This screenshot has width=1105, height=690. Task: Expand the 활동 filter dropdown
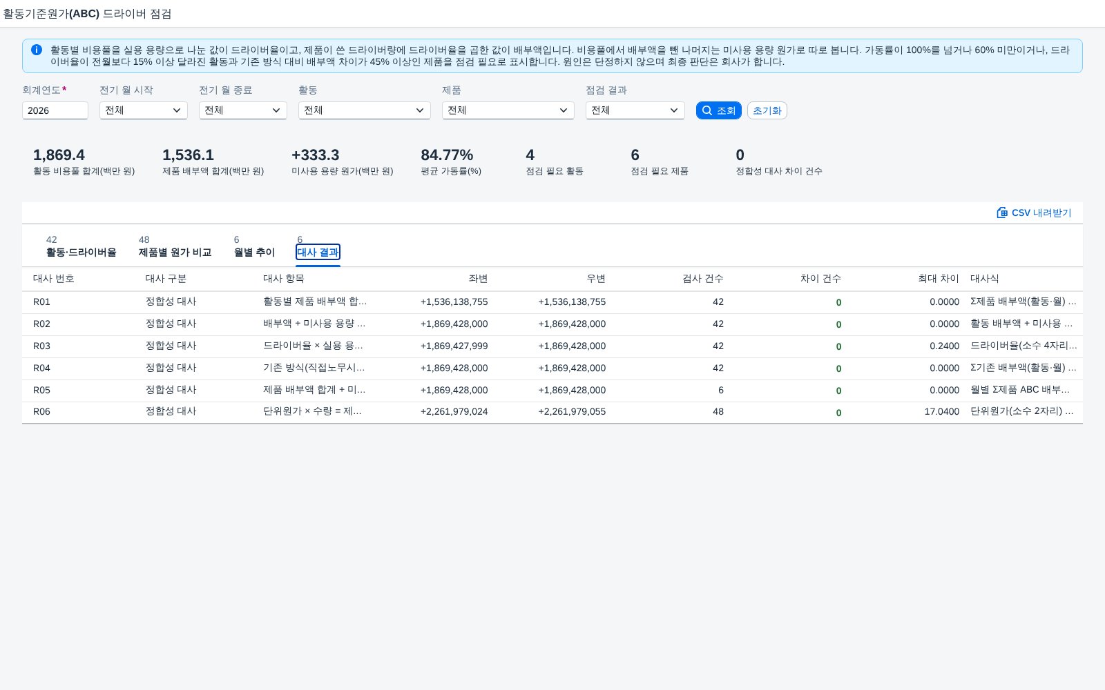365,110
